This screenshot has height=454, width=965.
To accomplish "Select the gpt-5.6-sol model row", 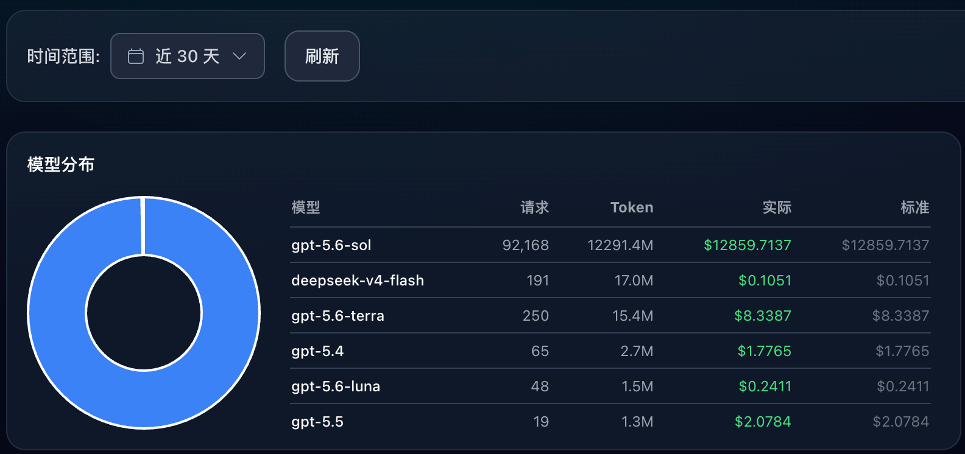I will 610,245.
